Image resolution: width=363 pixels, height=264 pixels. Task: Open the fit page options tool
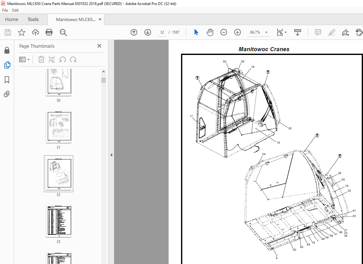(282, 32)
